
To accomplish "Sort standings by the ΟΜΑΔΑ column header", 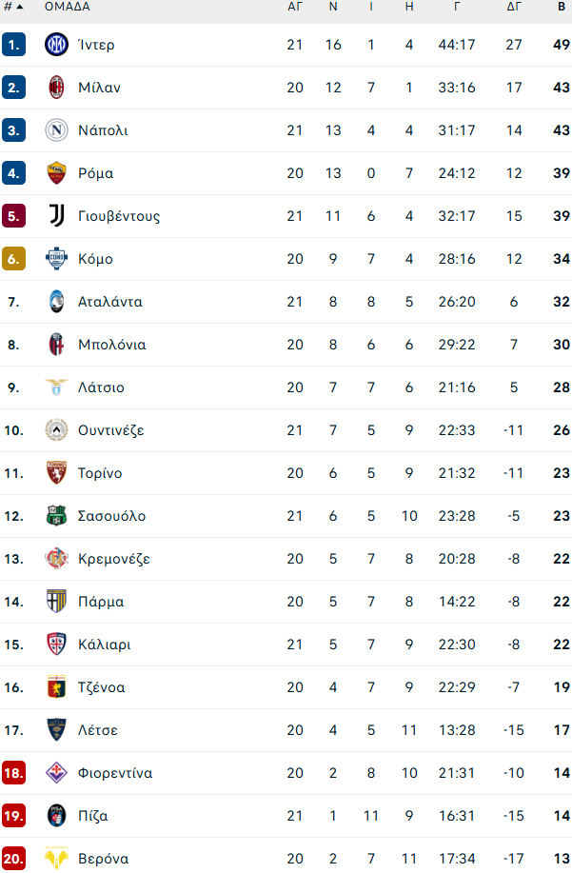I will coord(67,7).
